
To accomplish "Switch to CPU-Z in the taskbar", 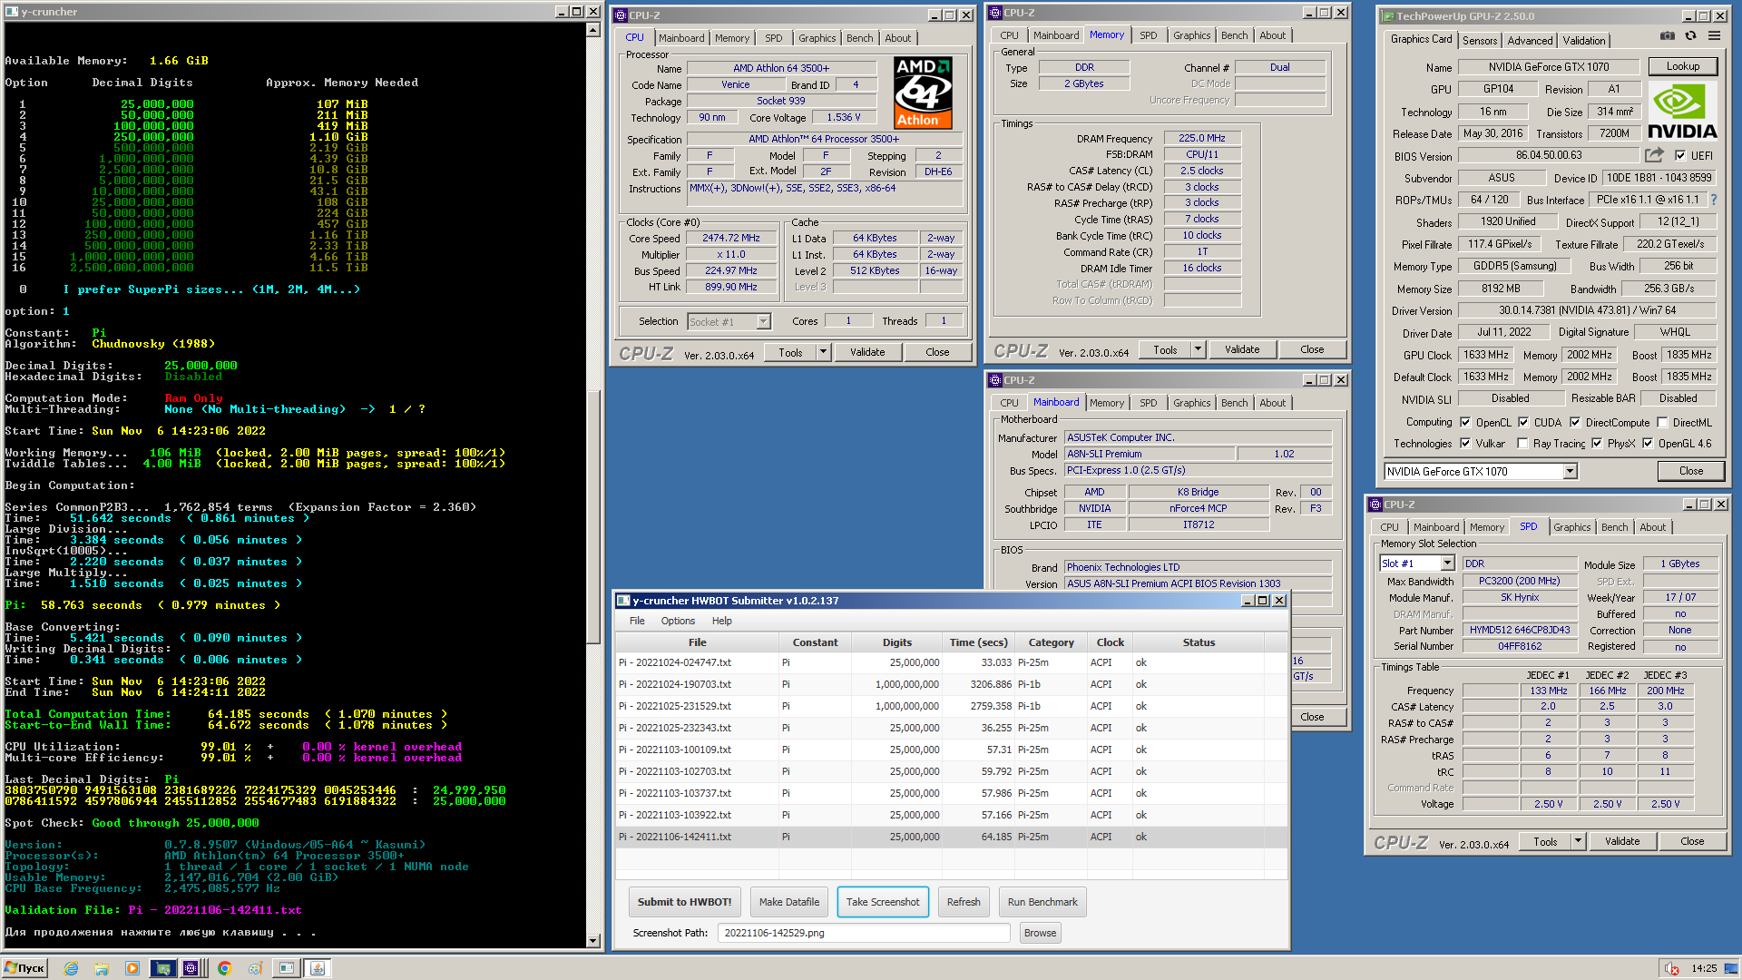I will click(191, 968).
